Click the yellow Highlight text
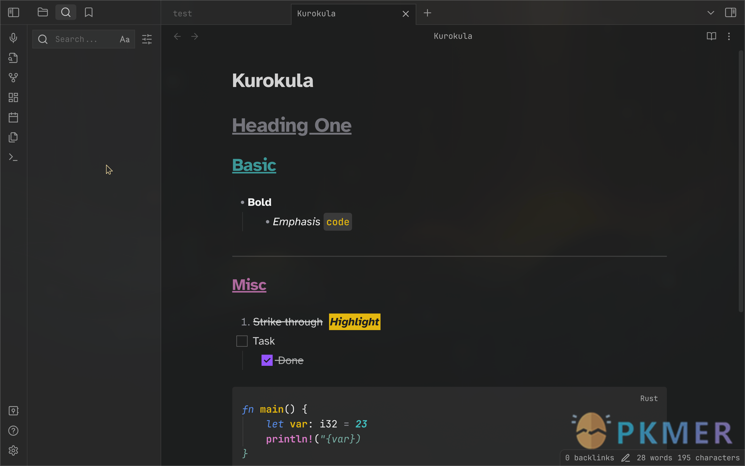 click(x=355, y=322)
